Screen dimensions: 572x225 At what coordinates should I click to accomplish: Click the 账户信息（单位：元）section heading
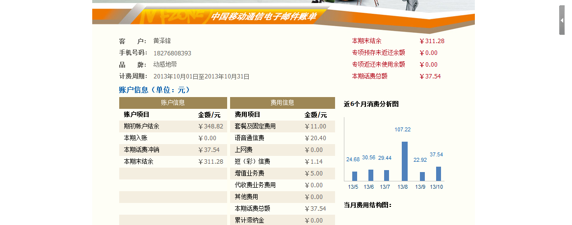coord(154,90)
